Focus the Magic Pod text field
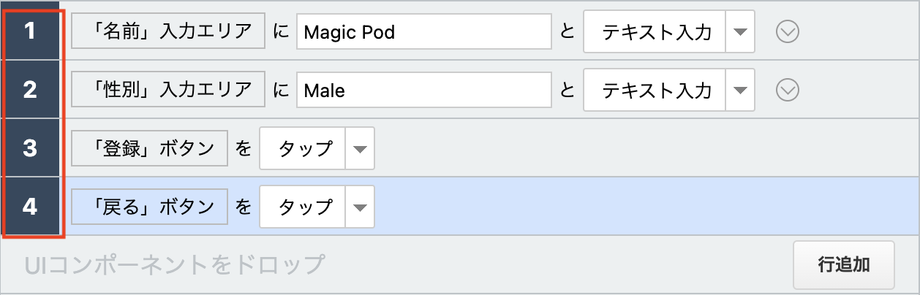920x295 pixels. pyautogui.click(x=423, y=31)
